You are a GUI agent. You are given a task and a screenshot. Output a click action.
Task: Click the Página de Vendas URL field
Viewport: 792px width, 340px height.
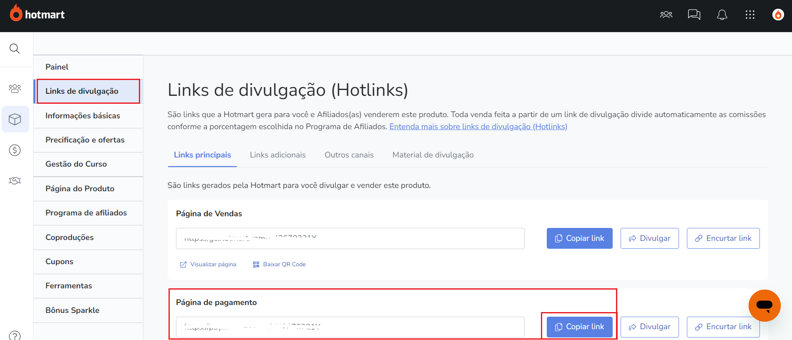click(350, 238)
